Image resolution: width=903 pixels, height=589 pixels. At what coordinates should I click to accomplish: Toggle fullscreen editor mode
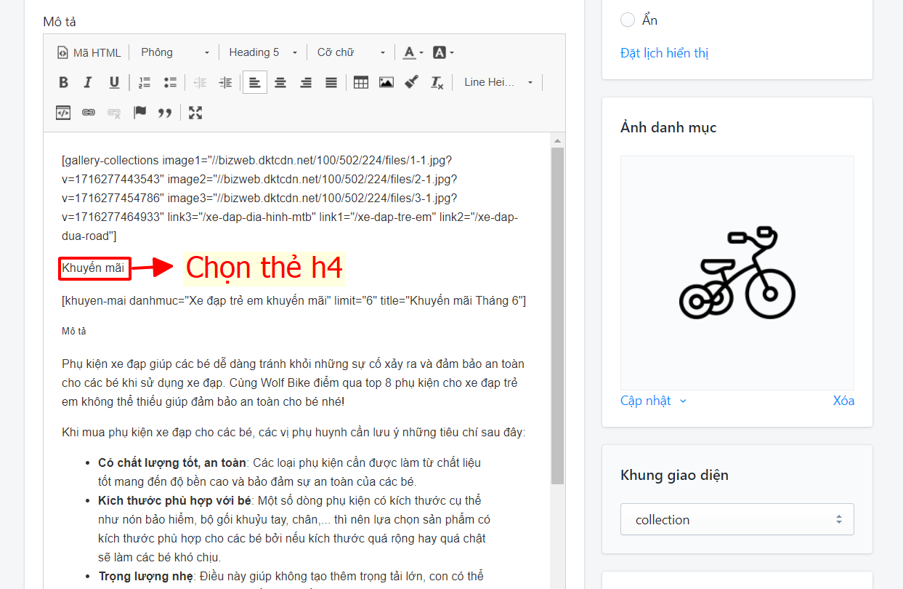[x=195, y=113]
